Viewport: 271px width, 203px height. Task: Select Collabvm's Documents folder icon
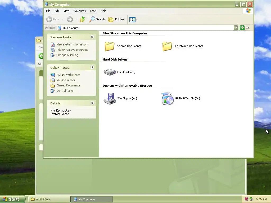(167, 46)
